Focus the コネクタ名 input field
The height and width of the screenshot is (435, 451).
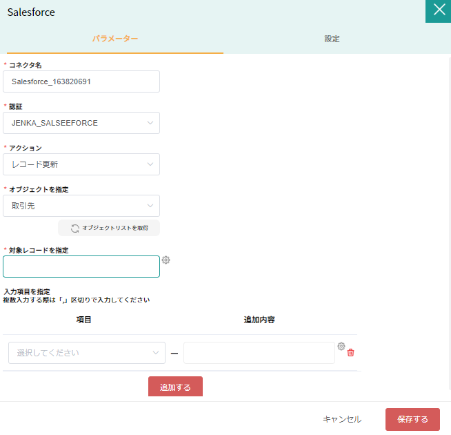(81, 81)
